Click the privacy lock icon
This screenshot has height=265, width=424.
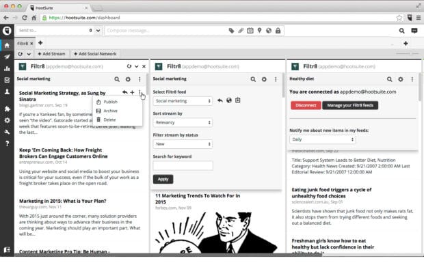tap(278, 31)
